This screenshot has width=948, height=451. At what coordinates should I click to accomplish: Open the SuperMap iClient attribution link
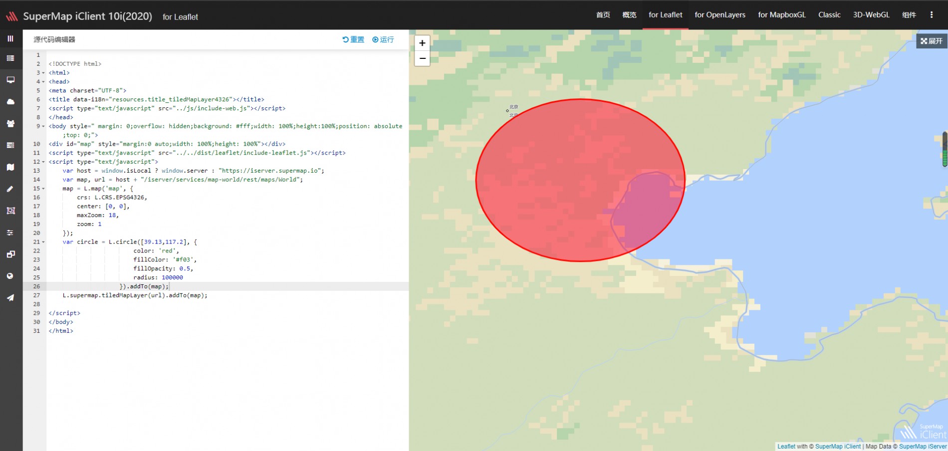[838, 447]
